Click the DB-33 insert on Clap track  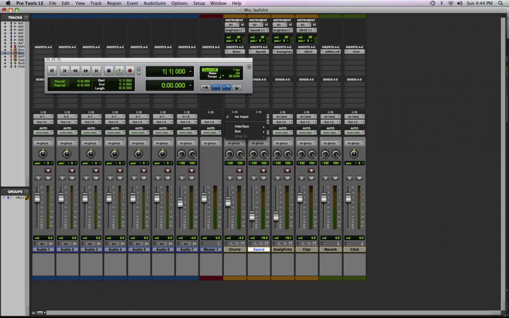point(306,52)
